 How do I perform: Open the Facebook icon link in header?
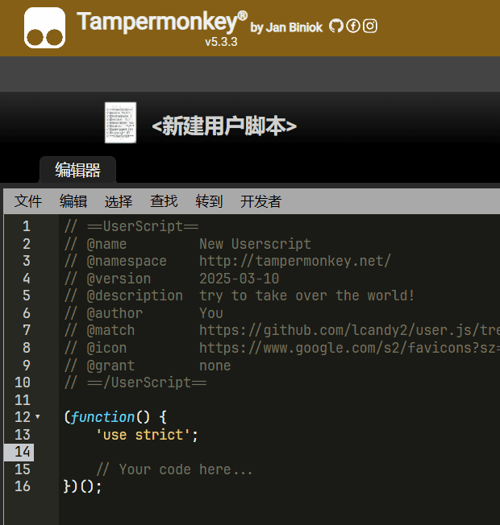coord(353,26)
